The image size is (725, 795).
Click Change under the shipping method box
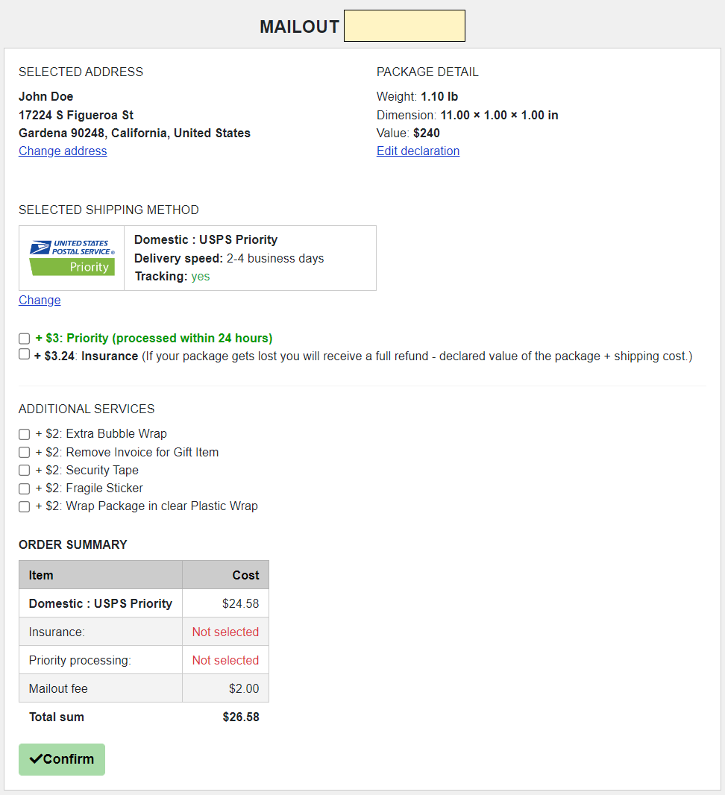coord(39,300)
